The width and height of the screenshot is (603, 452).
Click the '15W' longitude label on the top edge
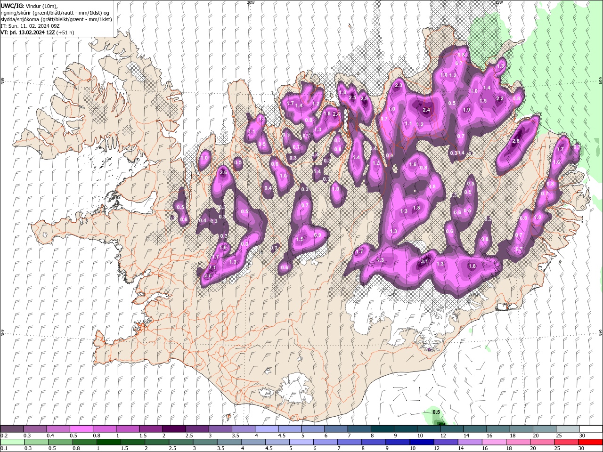pyautogui.click(x=499, y=2)
